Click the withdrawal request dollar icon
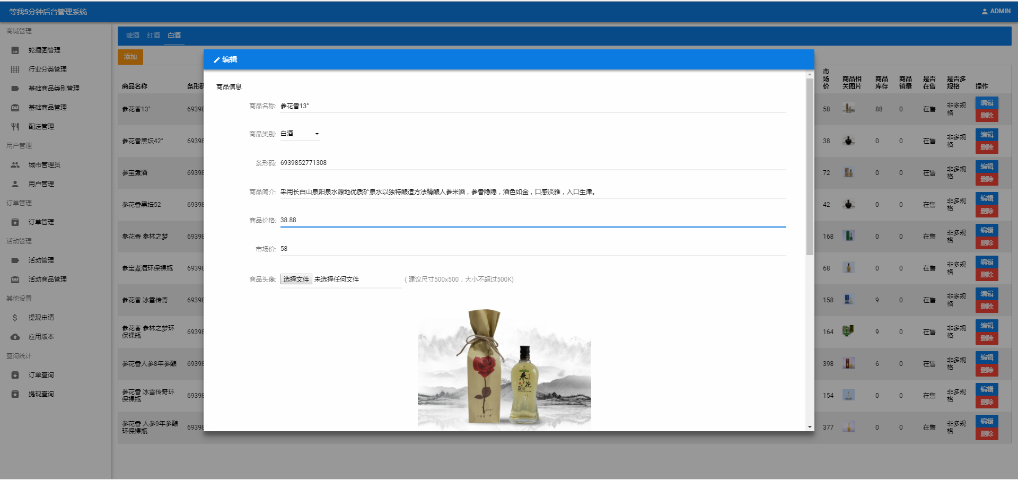The image size is (1018, 480). (15, 318)
